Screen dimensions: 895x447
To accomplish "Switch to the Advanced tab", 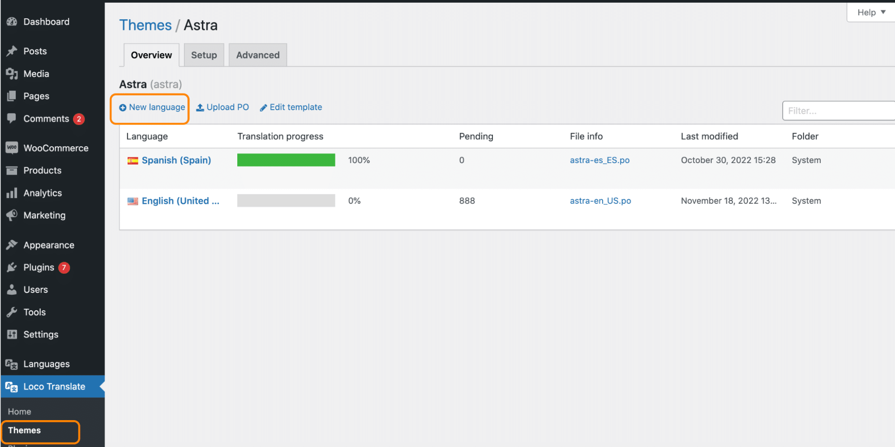I will pos(258,55).
